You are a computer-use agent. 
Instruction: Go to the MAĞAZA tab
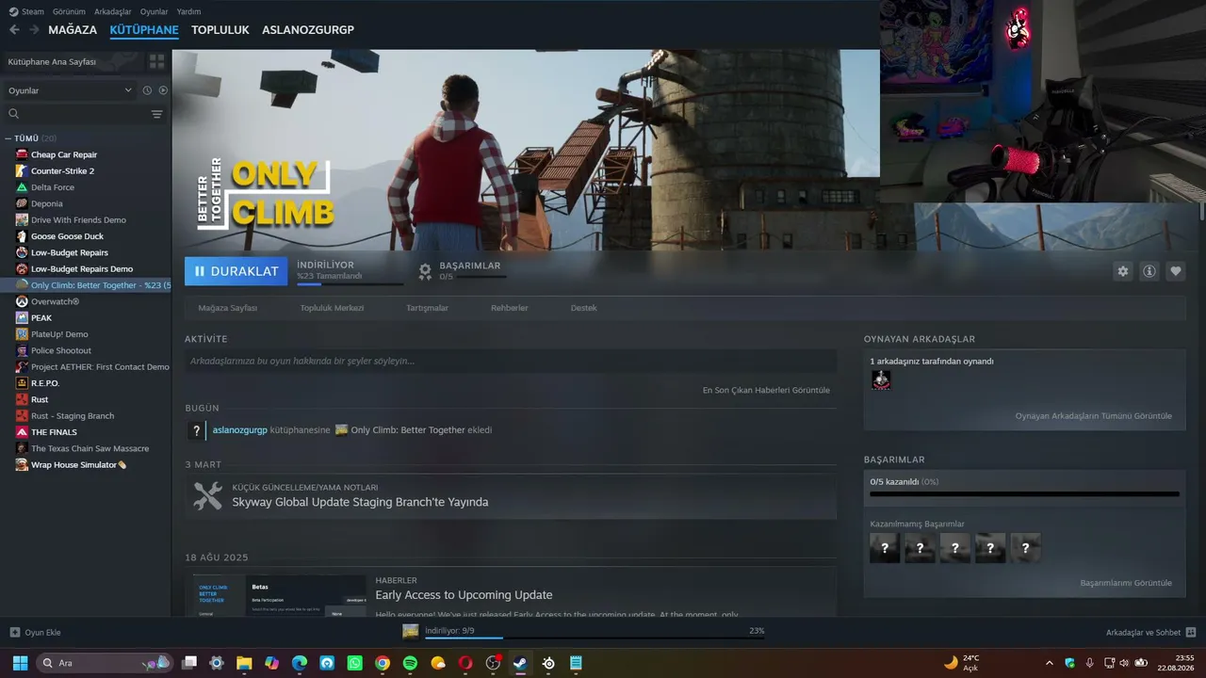coord(73,30)
